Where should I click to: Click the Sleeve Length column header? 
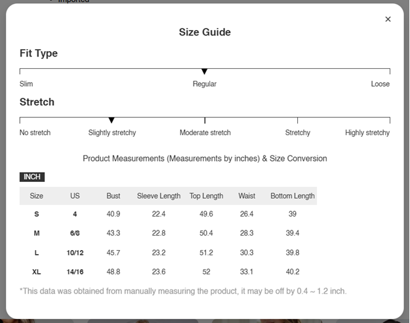(159, 196)
